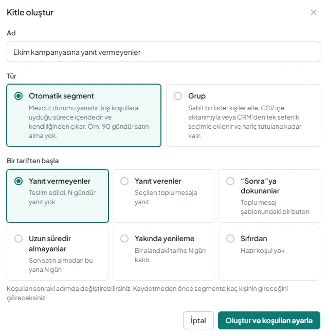The image size is (327, 335).
Task: Click Oluştur ve koşulları ayarla button
Action: coord(269,320)
